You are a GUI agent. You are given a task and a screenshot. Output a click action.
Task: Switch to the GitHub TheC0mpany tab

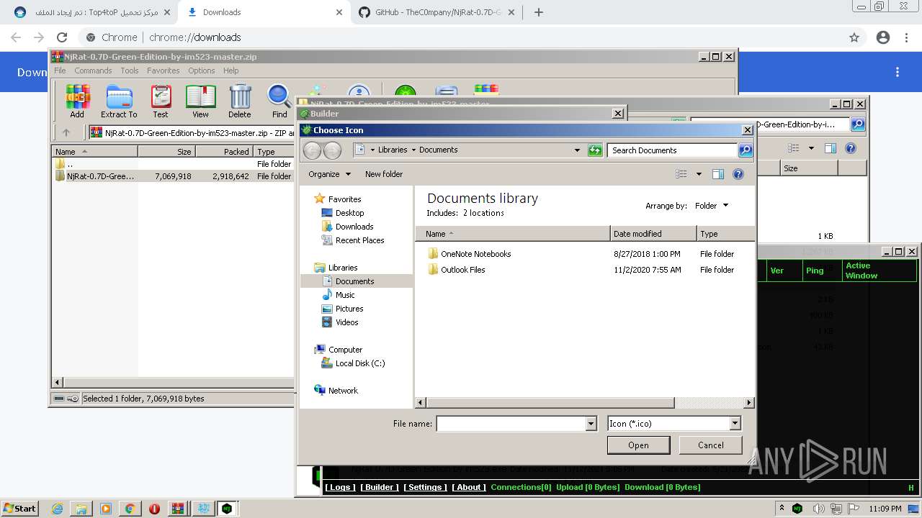[437, 12]
